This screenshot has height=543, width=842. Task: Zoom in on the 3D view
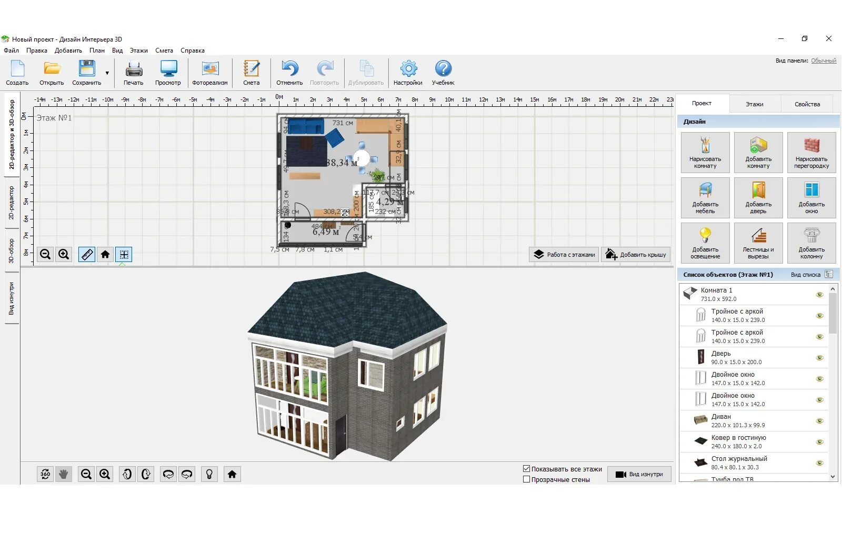[x=105, y=474]
